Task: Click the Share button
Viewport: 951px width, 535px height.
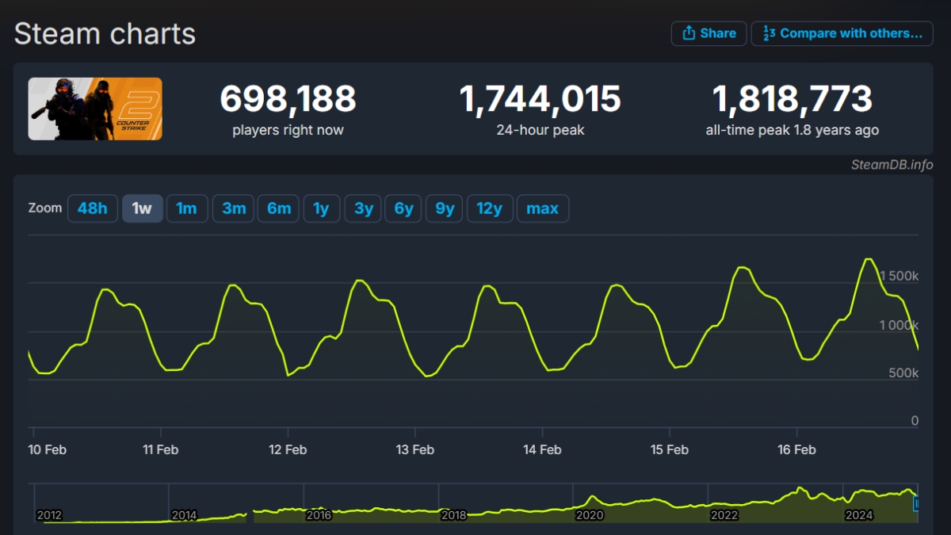Action: point(708,33)
